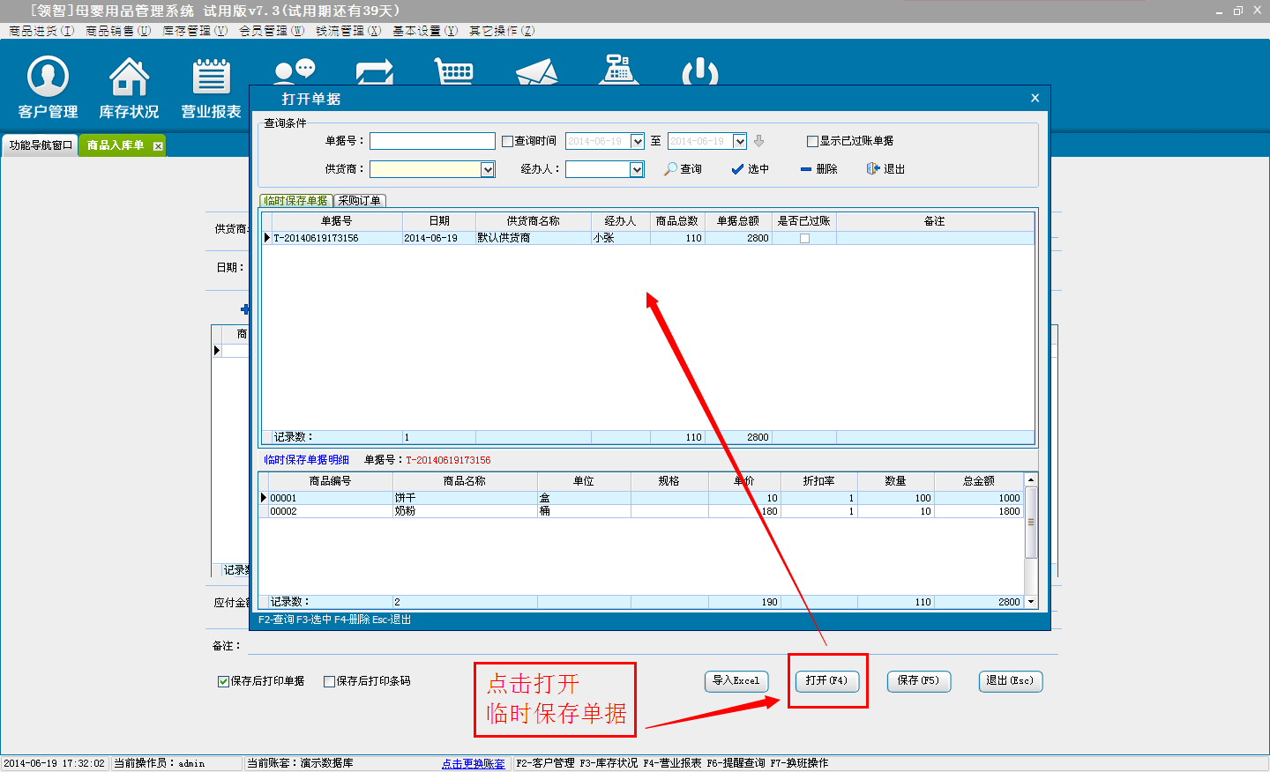This screenshot has width=1270, height=772.
Task: Enable the 查询时间 checkbox
Action: pyautogui.click(x=508, y=141)
